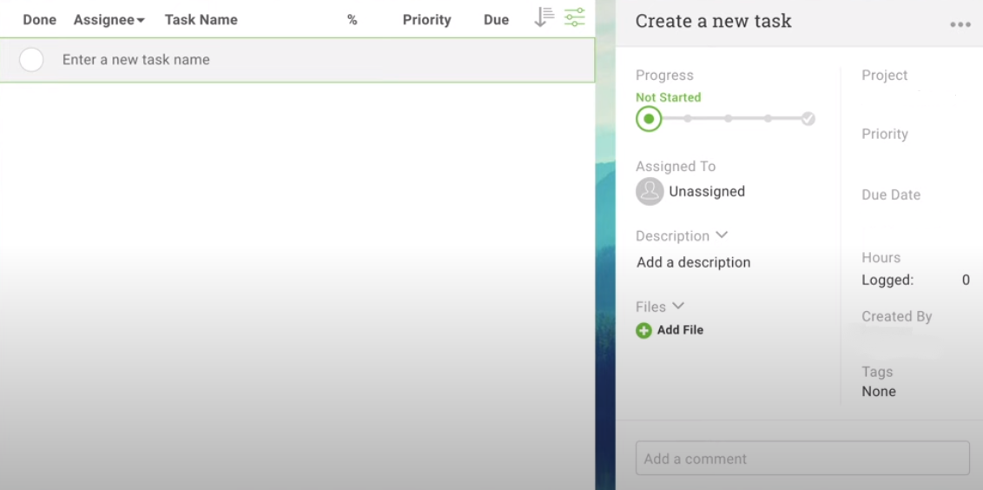The height and width of the screenshot is (490, 983).
Task: Collapse the Description section chevron
Action: tap(722, 235)
